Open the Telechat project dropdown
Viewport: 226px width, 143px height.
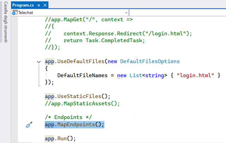point(126,13)
